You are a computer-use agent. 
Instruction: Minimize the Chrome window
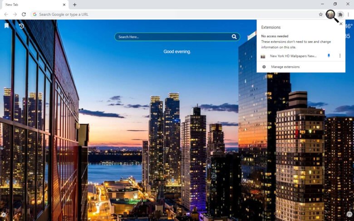(322, 4)
